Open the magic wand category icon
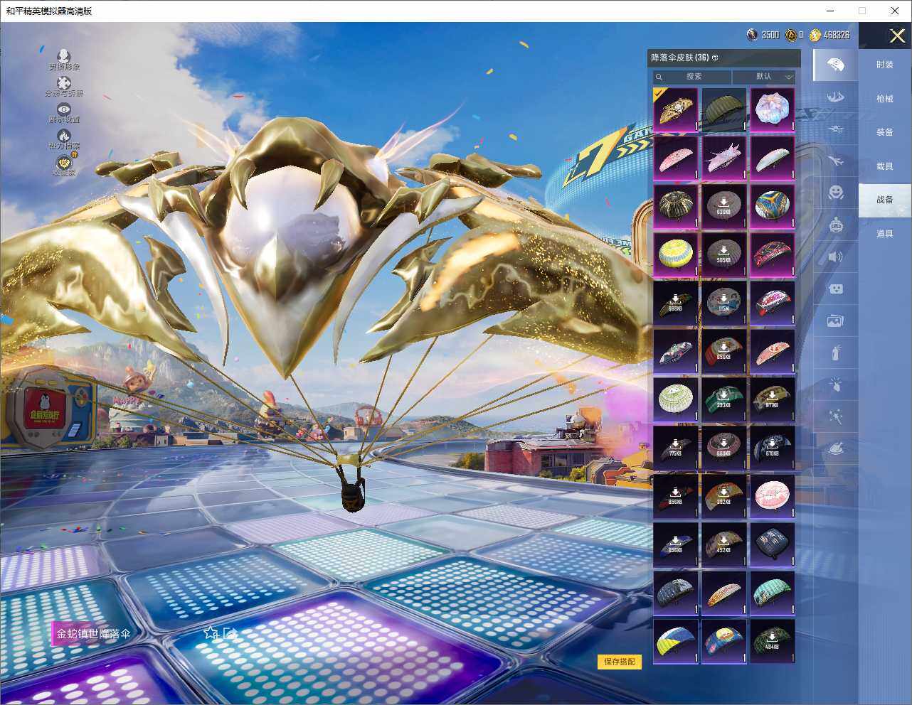Image resolution: width=912 pixels, height=705 pixels. pos(836,416)
